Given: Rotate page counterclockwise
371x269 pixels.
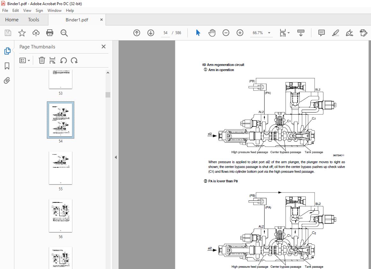Looking at the screenshot, I should pos(63,61).
